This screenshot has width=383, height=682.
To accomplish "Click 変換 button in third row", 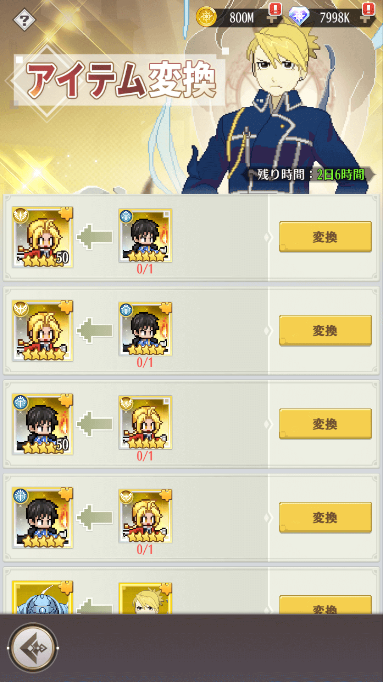I will click(325, 424).
